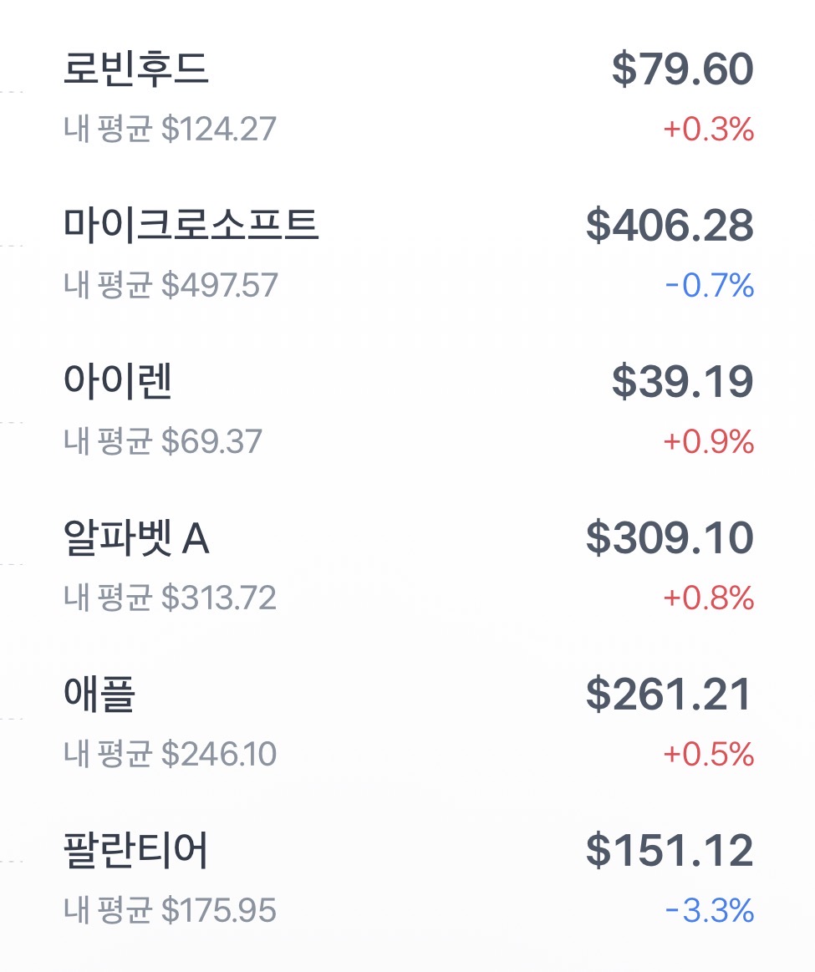Tap the $79.60 로빈후드 price
The width and height of the screenshot is (815, 972).
pyautogui.click(x=682, y=69)
